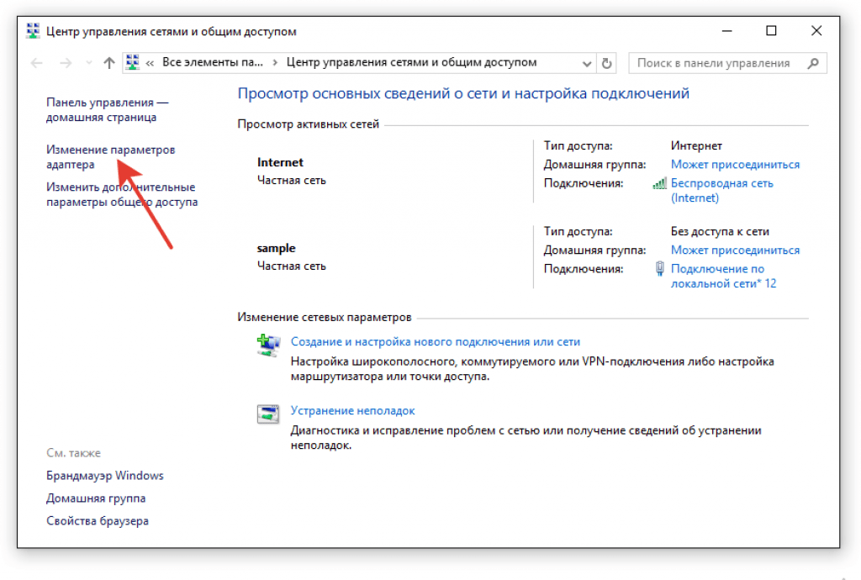Image resolution: width=861 pixels, height=580 pixels.
Task: Click 'Центр управления сетями и общим доступом' breadcrumb
Action: point(411,62)
